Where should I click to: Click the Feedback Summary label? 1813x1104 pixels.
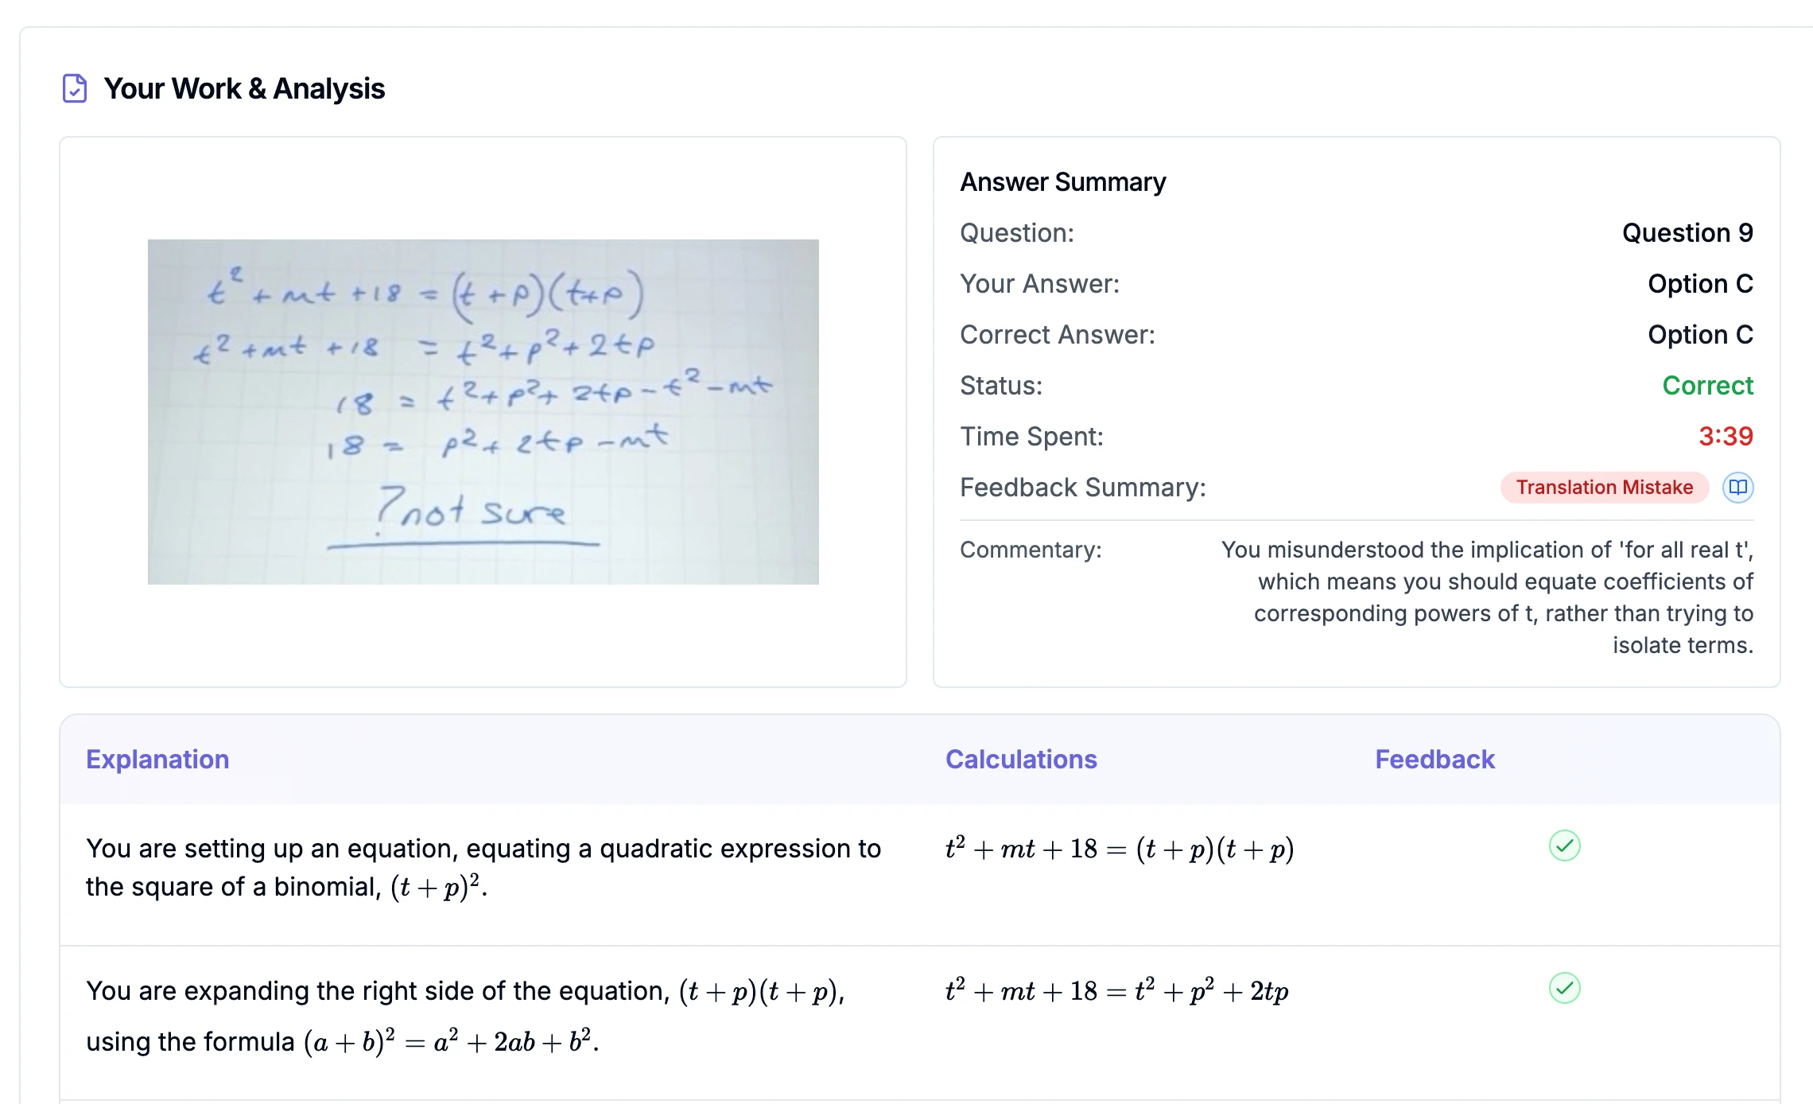coord(1083,487)
